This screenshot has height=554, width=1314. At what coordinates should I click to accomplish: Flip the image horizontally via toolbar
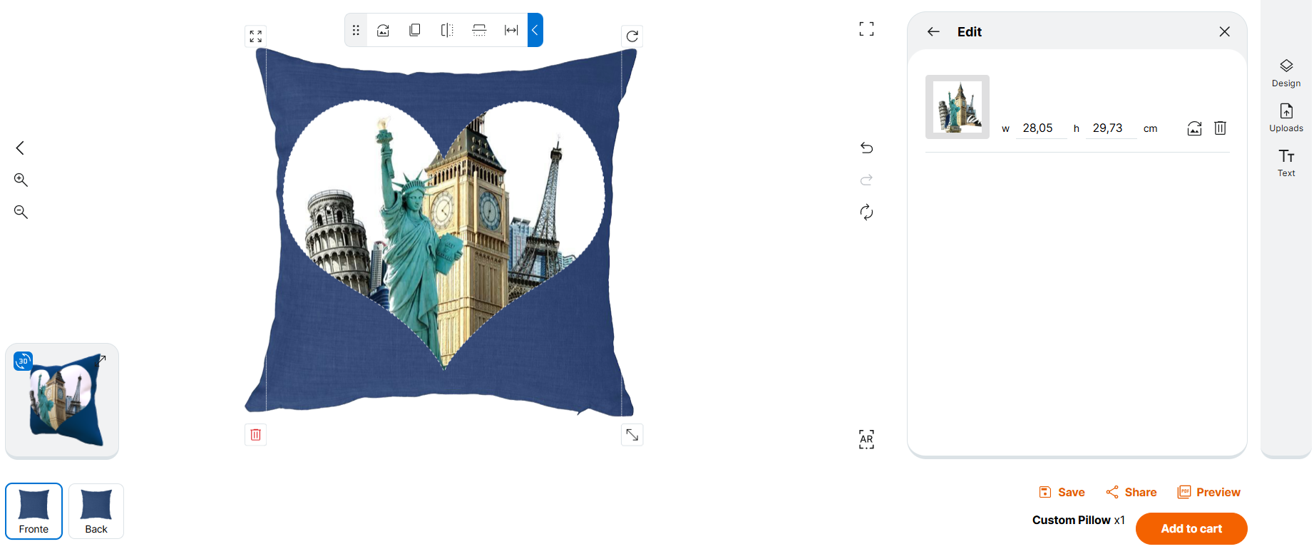click(447, 30)
